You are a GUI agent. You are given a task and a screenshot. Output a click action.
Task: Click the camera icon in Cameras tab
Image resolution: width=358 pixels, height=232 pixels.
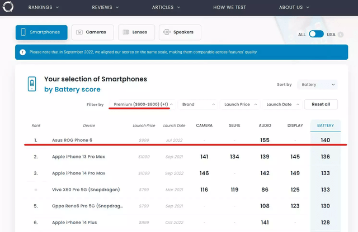pos(79,32)
